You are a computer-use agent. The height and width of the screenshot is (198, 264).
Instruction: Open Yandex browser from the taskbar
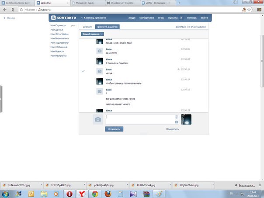[82, 194]
